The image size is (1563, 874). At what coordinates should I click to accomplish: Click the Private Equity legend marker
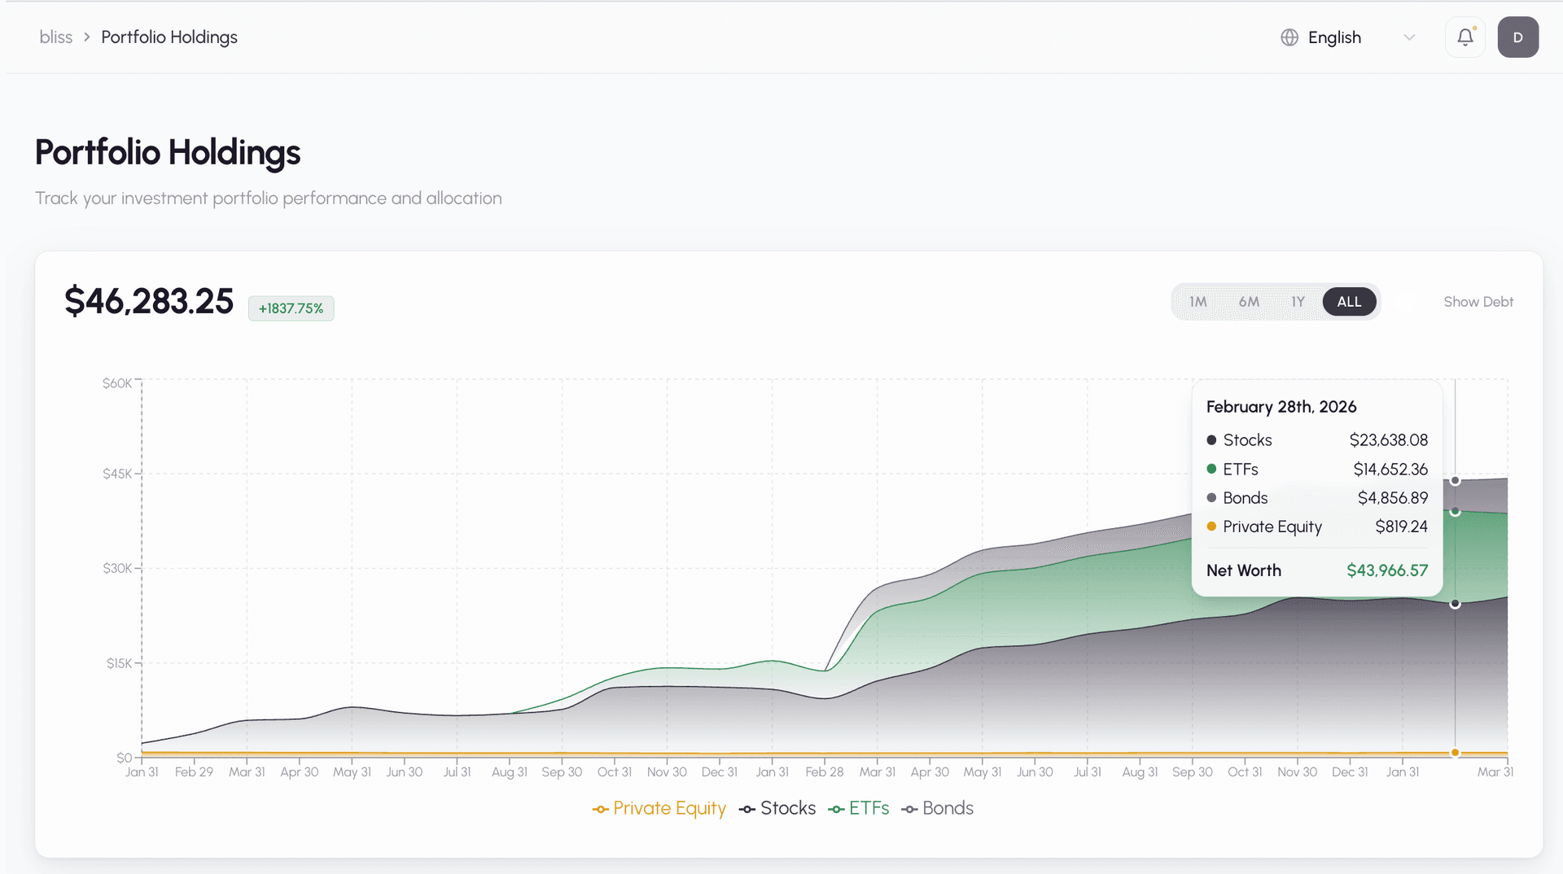click(599, 808)
